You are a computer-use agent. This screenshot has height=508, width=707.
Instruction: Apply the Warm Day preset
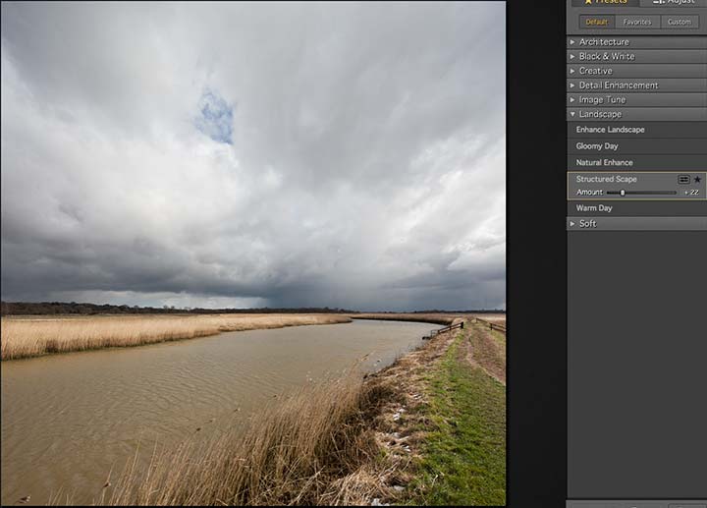point(636,208)
